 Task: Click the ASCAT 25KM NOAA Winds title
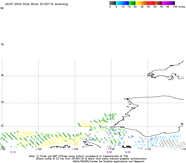click(36, 4)
